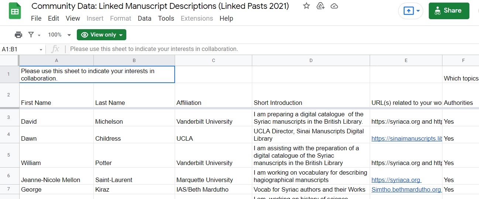The image size is (479, 199).
Task: Select column C header
Action: [x=213, y=61]
